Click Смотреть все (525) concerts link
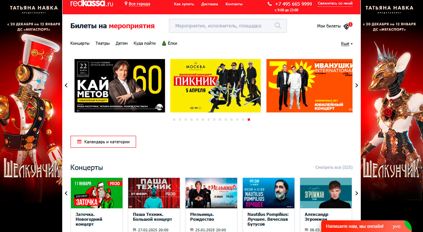This screenshot has width=423, height=232. point(334,167)
